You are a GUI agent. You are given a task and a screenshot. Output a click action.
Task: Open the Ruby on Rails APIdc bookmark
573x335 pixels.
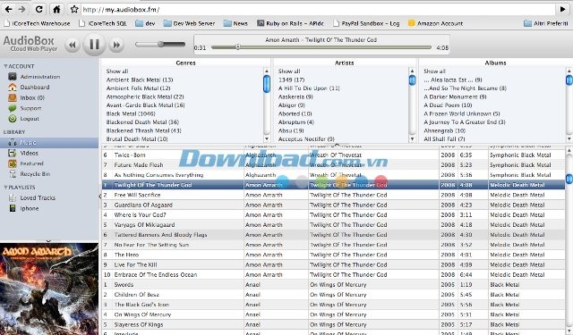tap(290, 23)
